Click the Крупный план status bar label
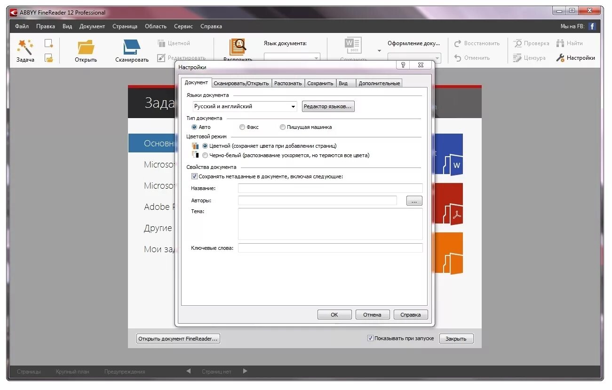Image resolution: width=612 pixels, height=390 pixels. click(x=72, y=372)
